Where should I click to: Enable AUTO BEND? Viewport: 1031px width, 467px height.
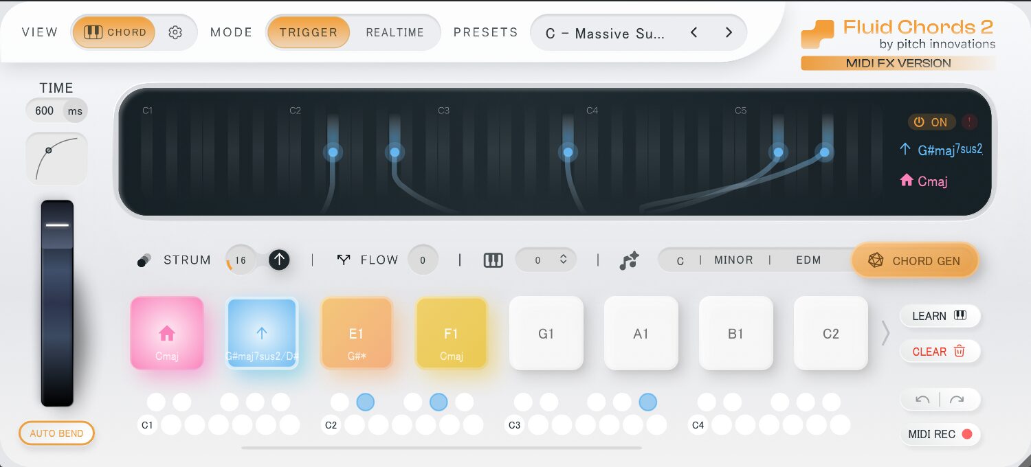pos(56,433)
